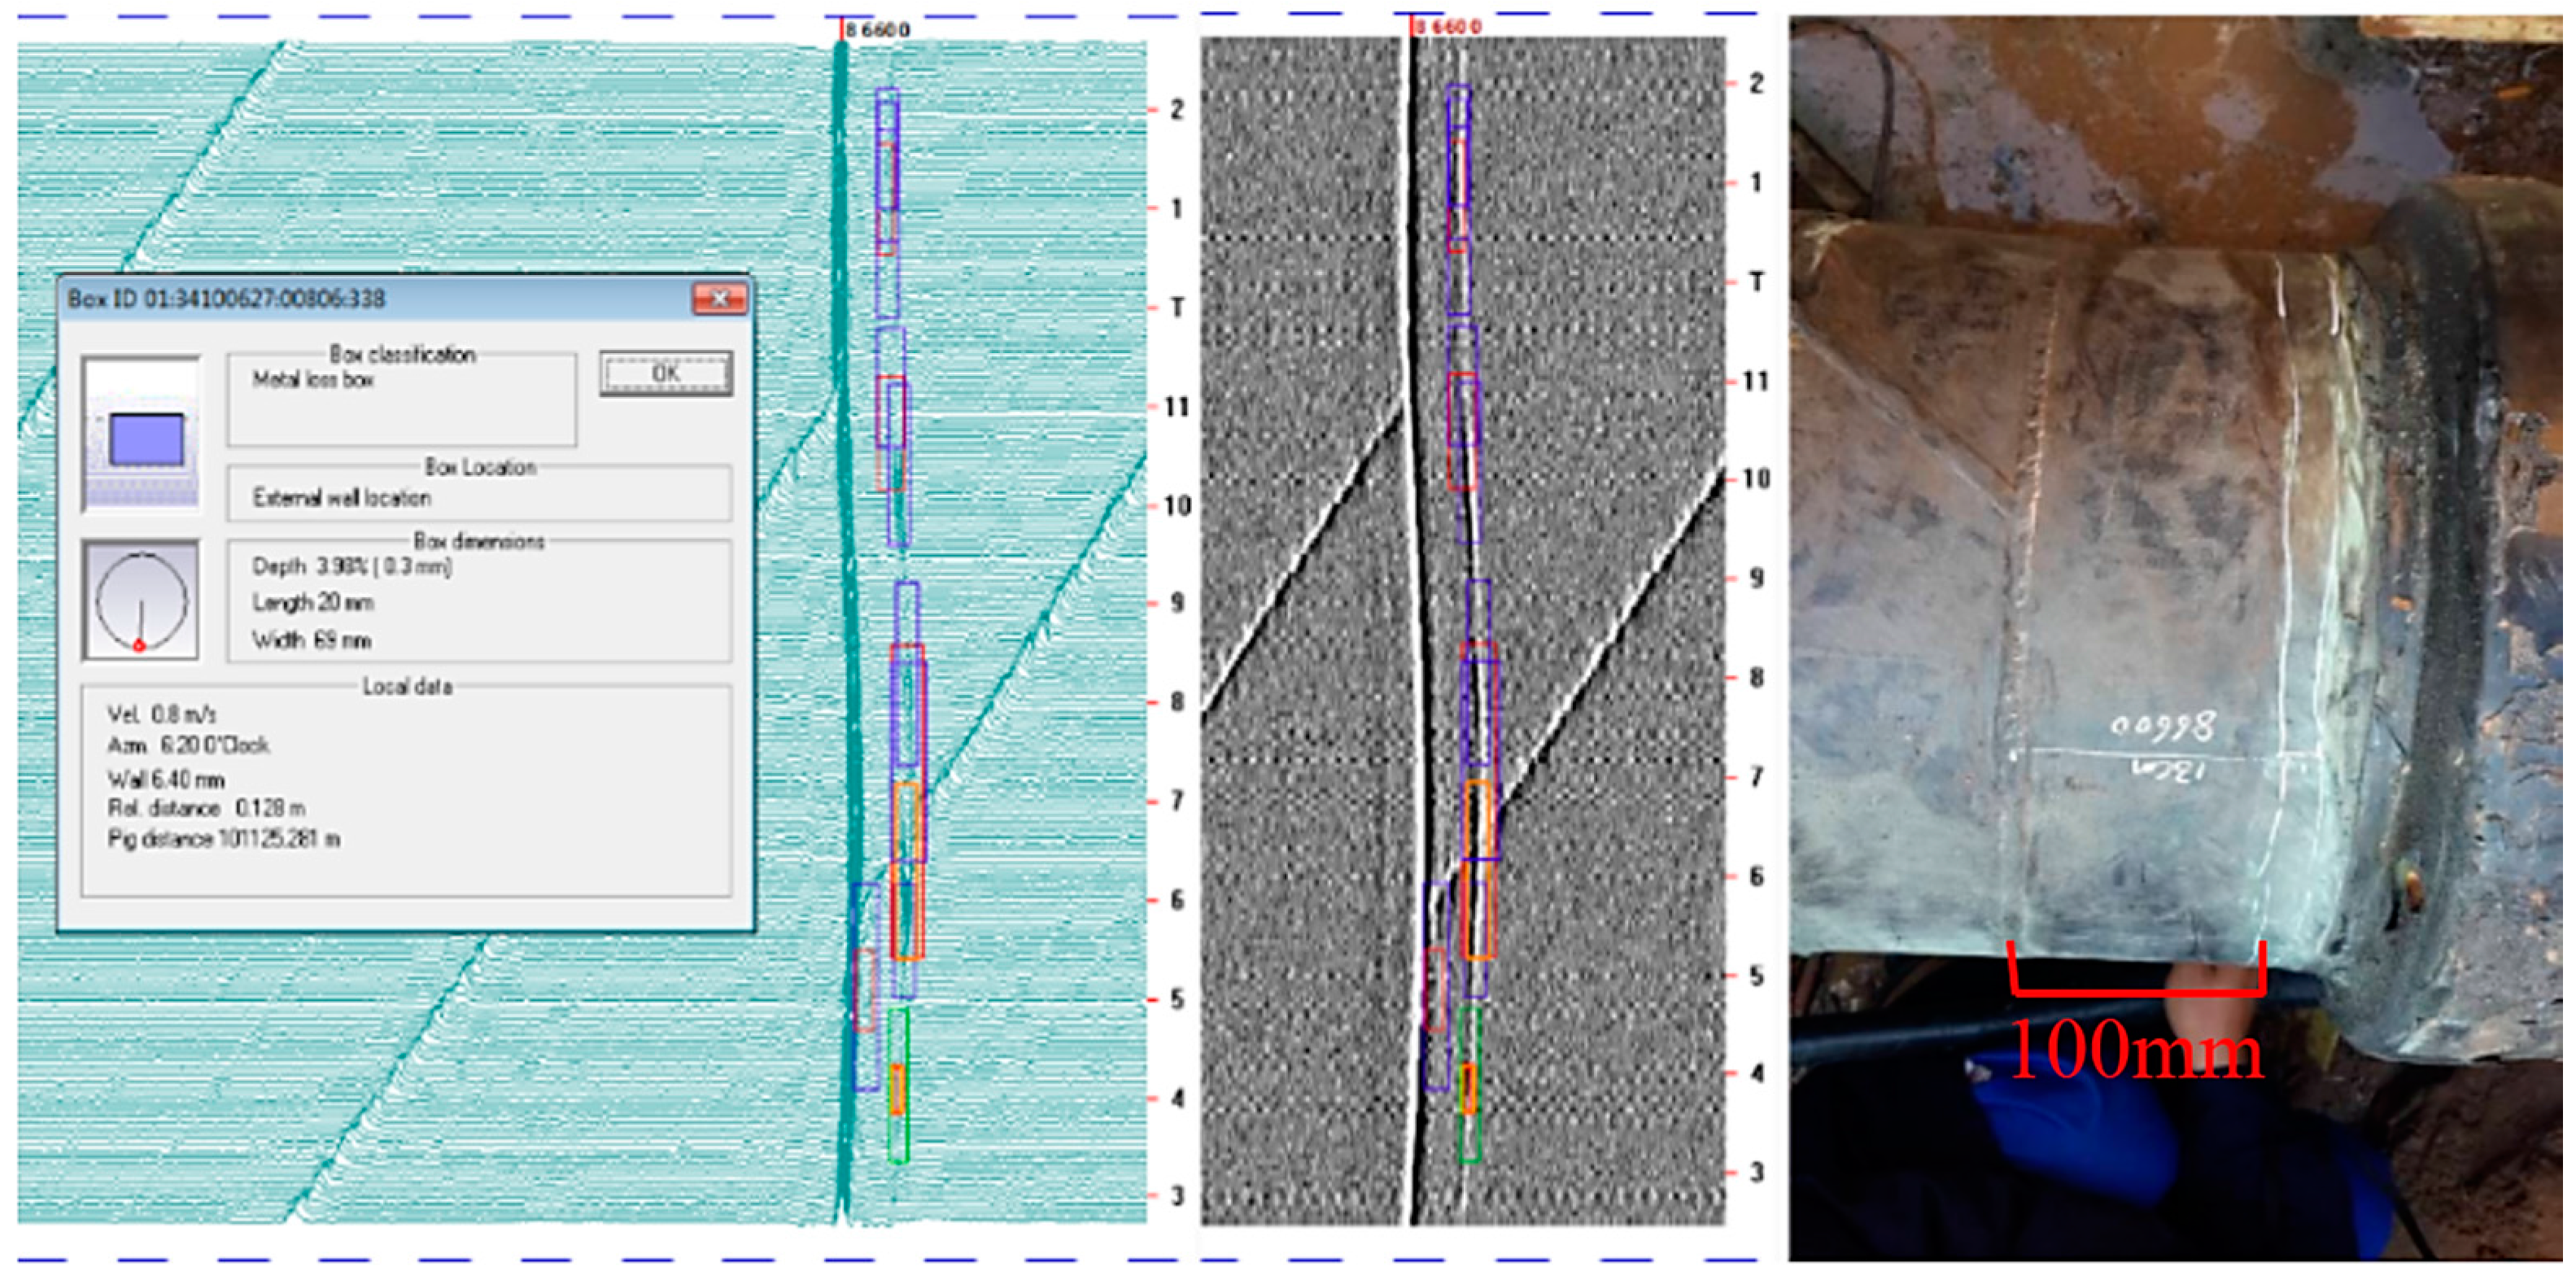Image resolution: width=2576 pixels, height=1275 pixels.
Task: Click the Metal loss box classification text
Action: tap(313, 380)
